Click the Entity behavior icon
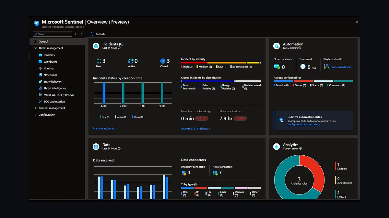Screen dimensions: 389x218 pyautogui.click(x=41, y=82)
